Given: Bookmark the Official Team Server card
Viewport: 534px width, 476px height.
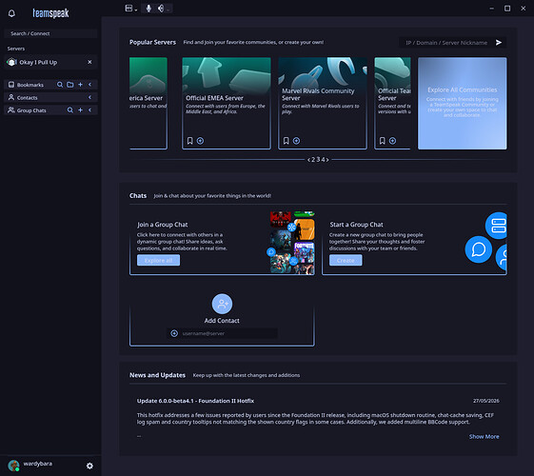Looking at the screenshot, I should pyautogui.click(x=382, y=141).
